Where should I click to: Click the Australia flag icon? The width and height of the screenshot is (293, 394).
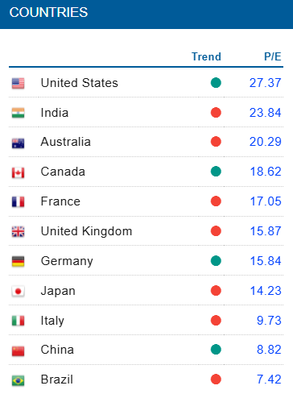(18, 143)
